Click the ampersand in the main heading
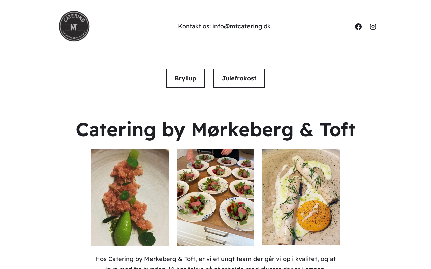431x269 pixels. click(x=306, y=129)
